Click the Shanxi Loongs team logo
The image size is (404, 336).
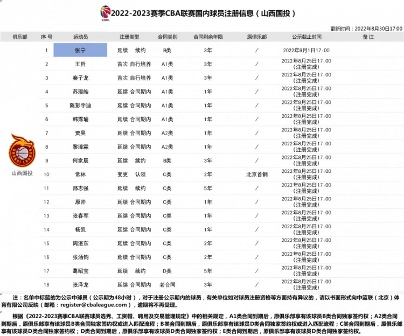(x=22, y=151)
